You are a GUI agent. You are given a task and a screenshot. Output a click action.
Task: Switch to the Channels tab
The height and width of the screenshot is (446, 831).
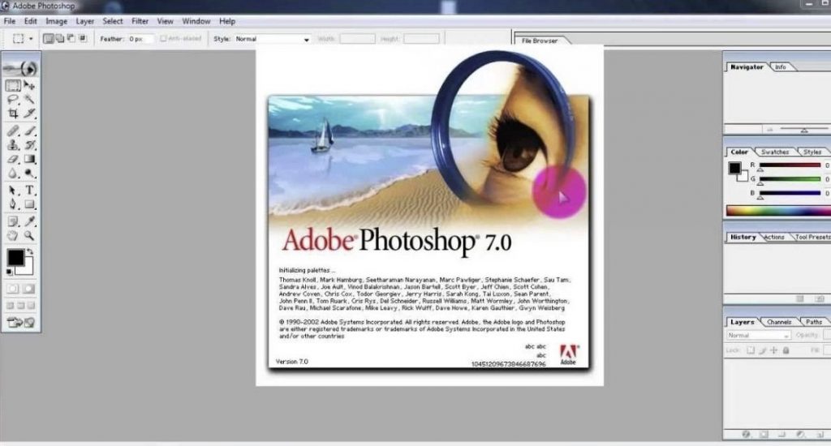point(779,322)
